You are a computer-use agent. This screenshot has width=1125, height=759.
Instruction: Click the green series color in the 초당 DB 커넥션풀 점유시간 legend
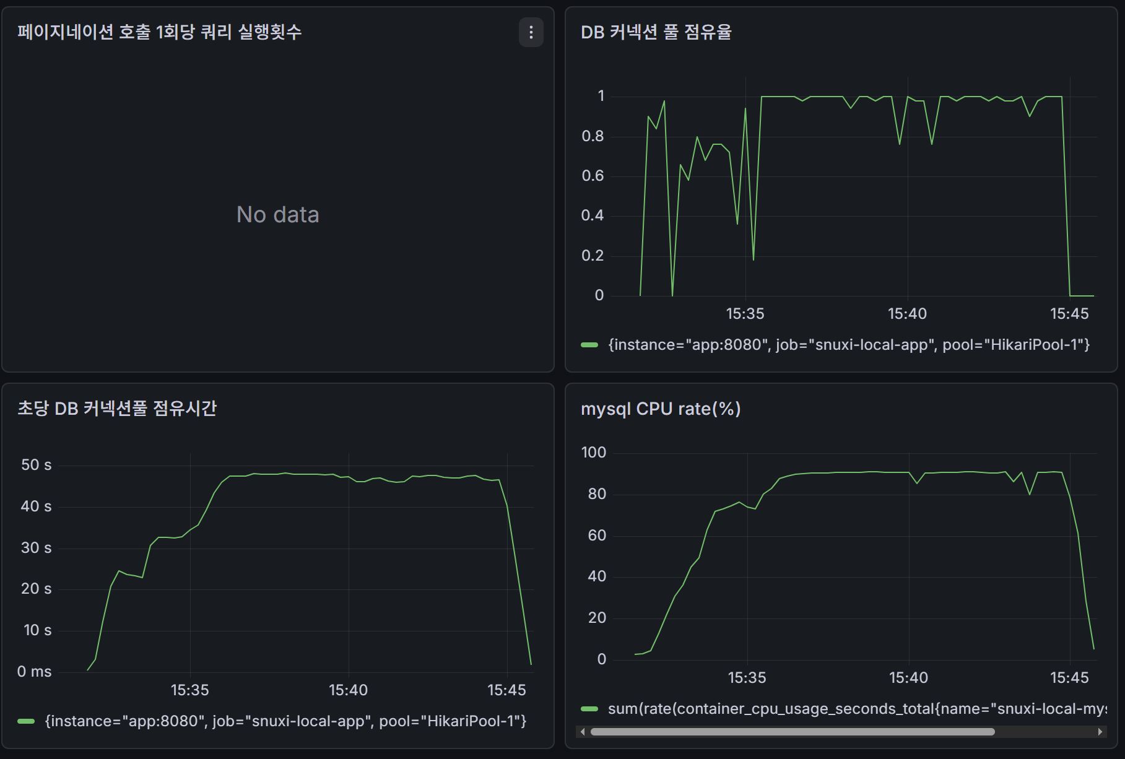click(x=26, y=721)
